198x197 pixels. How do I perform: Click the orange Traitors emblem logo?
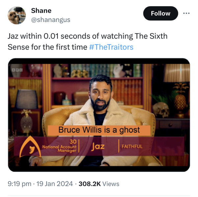pos(30,147)
